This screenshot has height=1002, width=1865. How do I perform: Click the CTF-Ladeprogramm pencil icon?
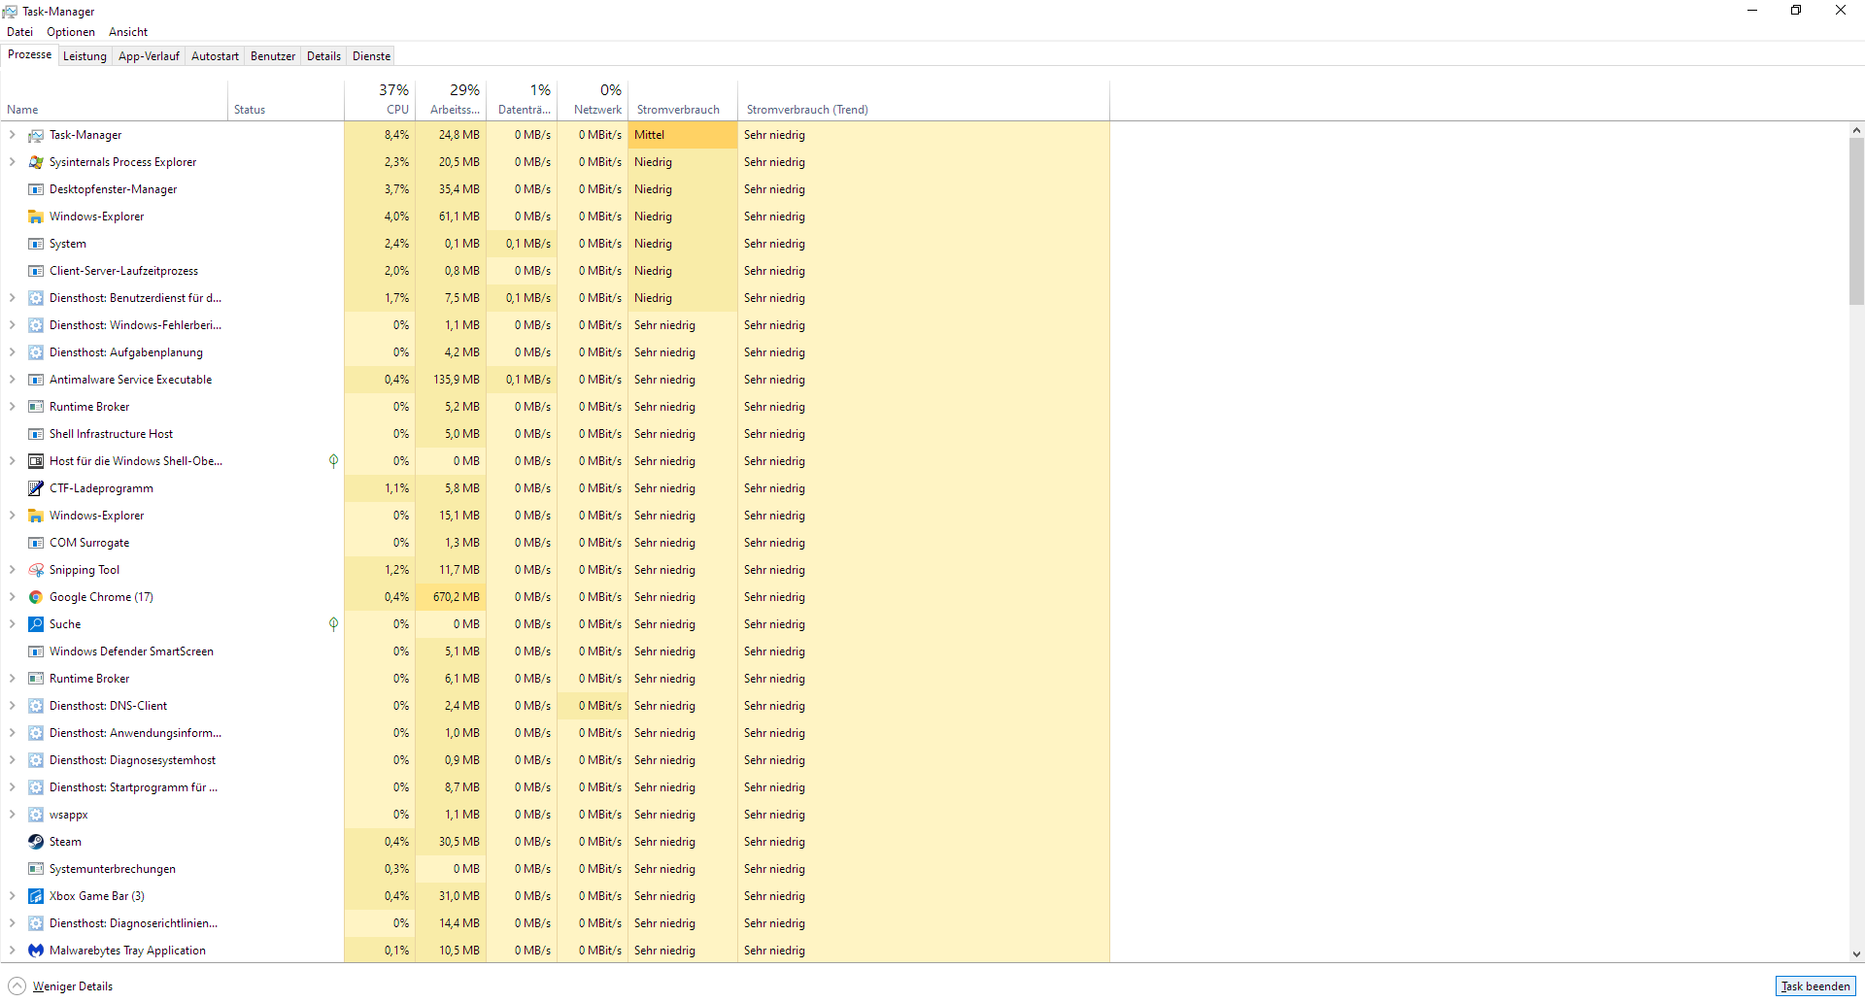36,488
